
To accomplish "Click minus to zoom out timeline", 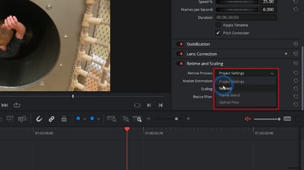I will click(x=149, y=119).
